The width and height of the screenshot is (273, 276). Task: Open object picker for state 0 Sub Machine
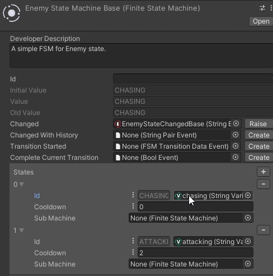tap(248, 218)
